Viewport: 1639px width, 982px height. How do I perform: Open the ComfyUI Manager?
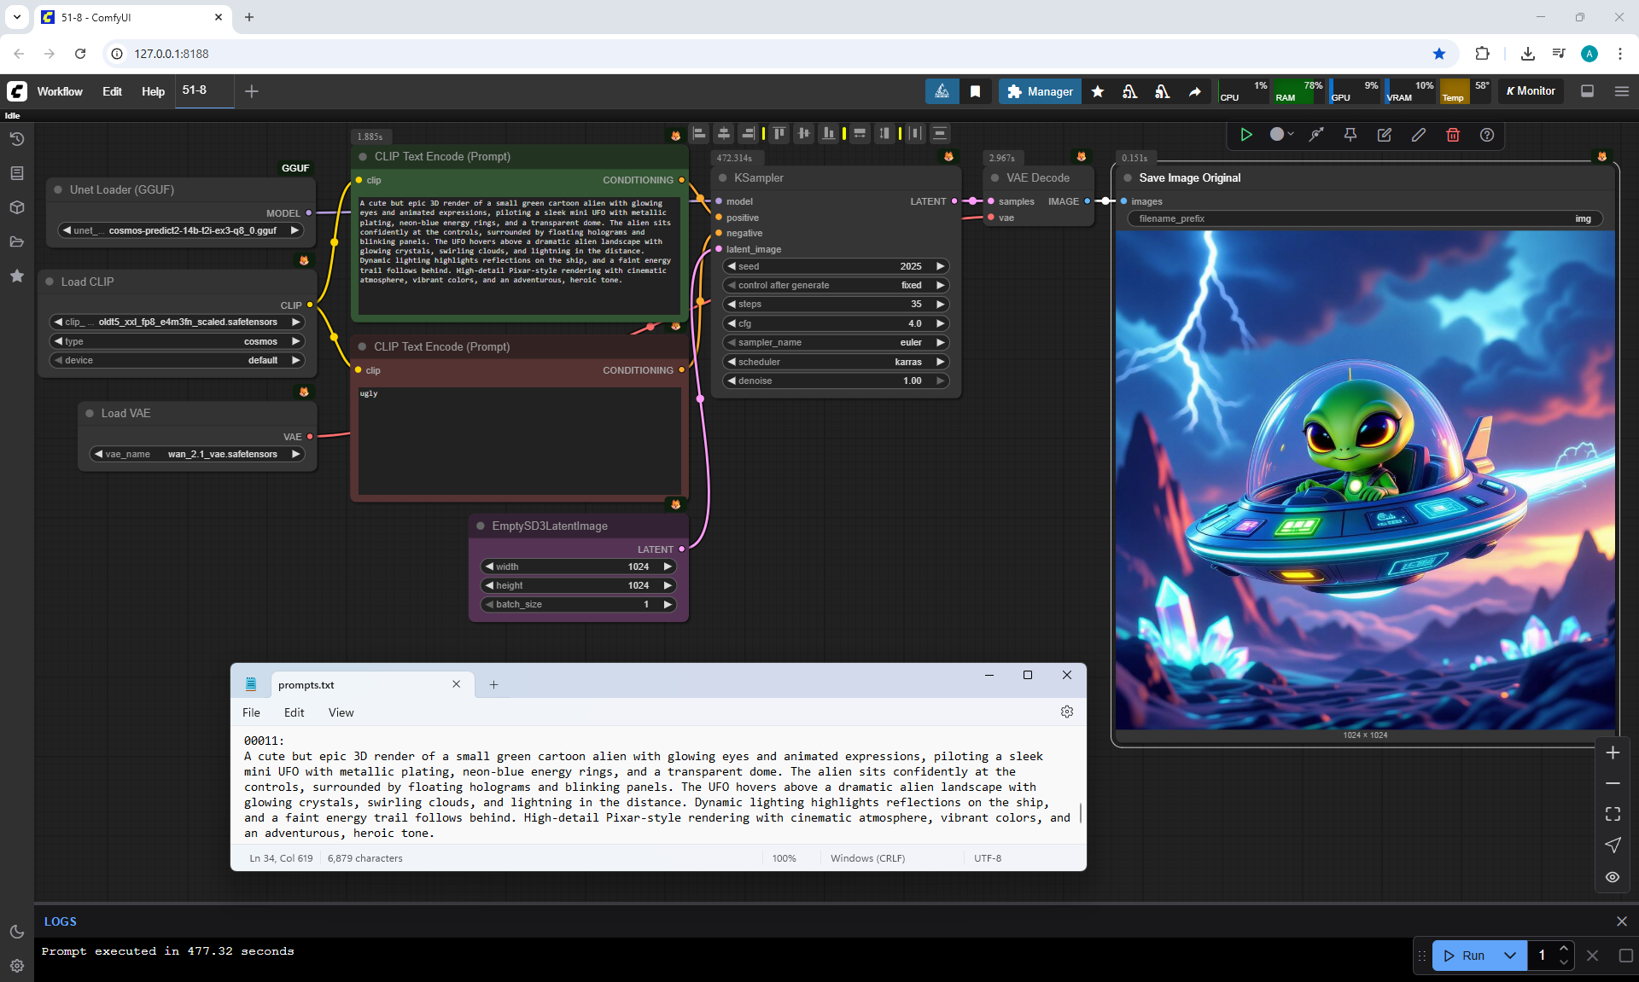click(x=1040, y=91)
